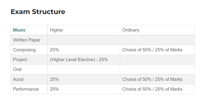Select Aural Higher 25% cell
Viewport: 224px width, 104px height.
[84, 79]
